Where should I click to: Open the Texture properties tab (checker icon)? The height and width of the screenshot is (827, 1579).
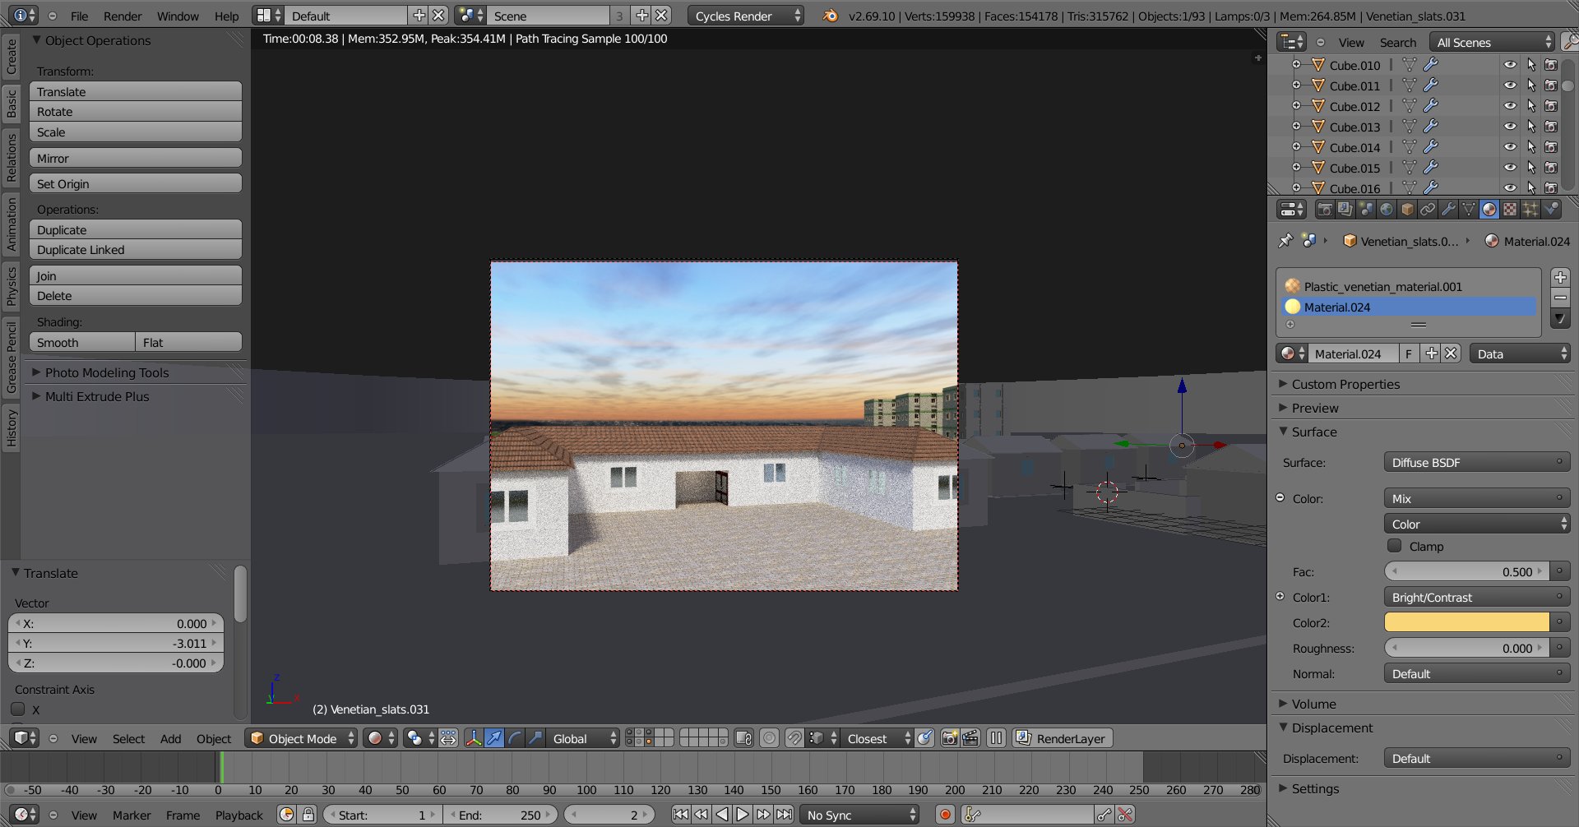[x=1510, y=210]
